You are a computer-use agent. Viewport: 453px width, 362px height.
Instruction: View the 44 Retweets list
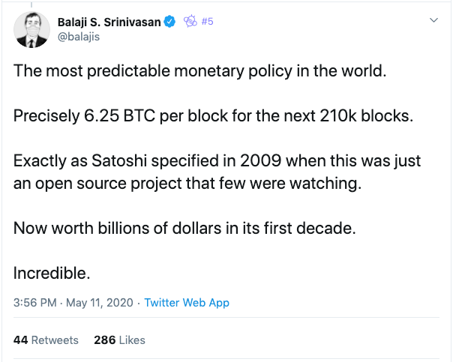point(46,340)
